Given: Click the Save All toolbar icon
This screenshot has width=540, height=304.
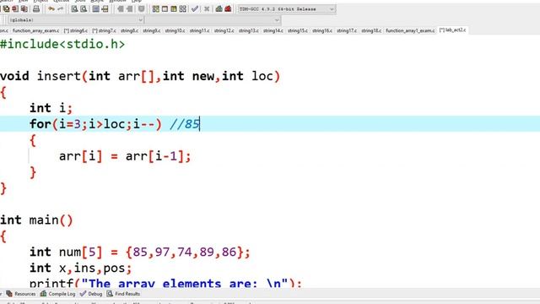Looking at the screenshot, I should click(6, 9).
